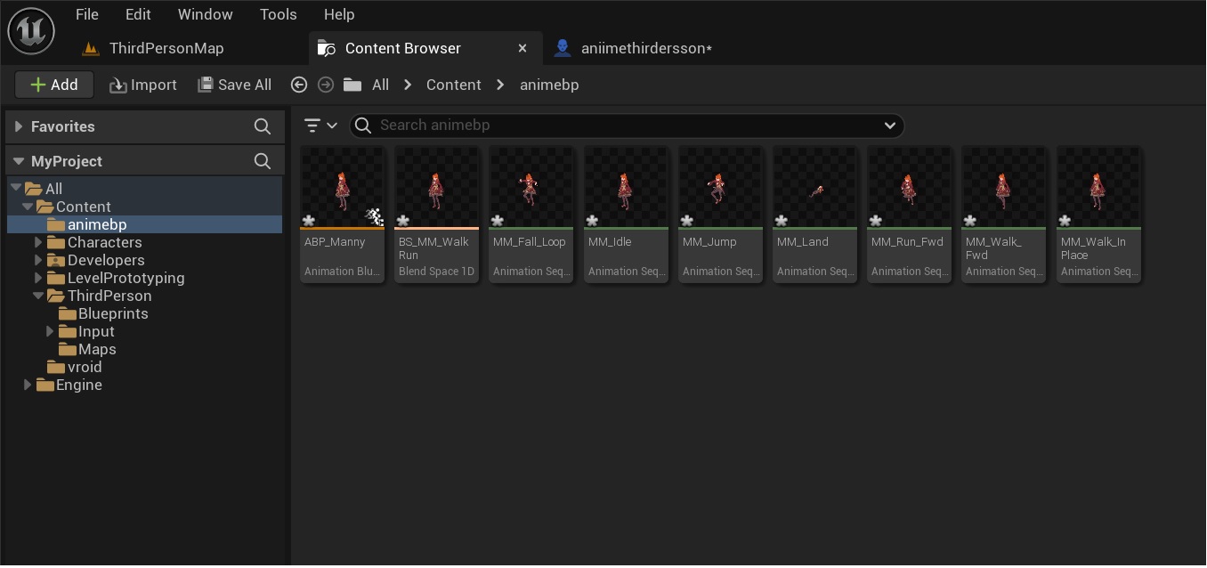Search MyProject using magnifier icon
Image resolution: width=1207 pixels, height=568 pixels.
pyautogui.click(x=263, y=161)
